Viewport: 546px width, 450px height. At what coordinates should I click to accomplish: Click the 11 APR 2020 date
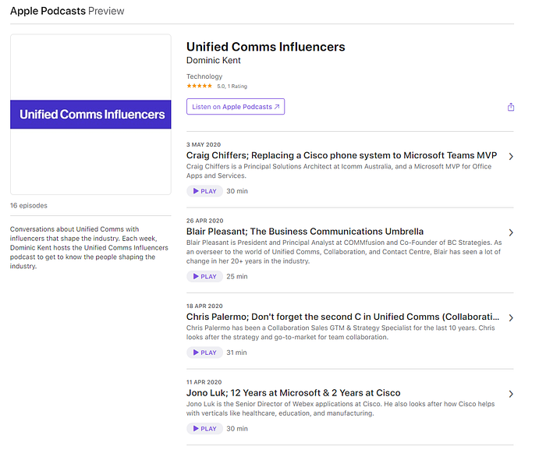(x=204, y=382)
